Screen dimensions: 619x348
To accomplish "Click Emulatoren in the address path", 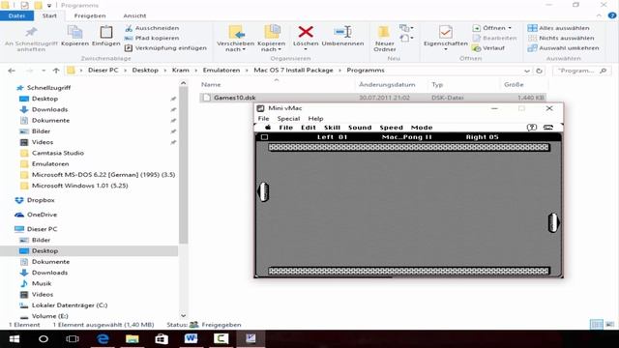I will [x=221, y=70].
